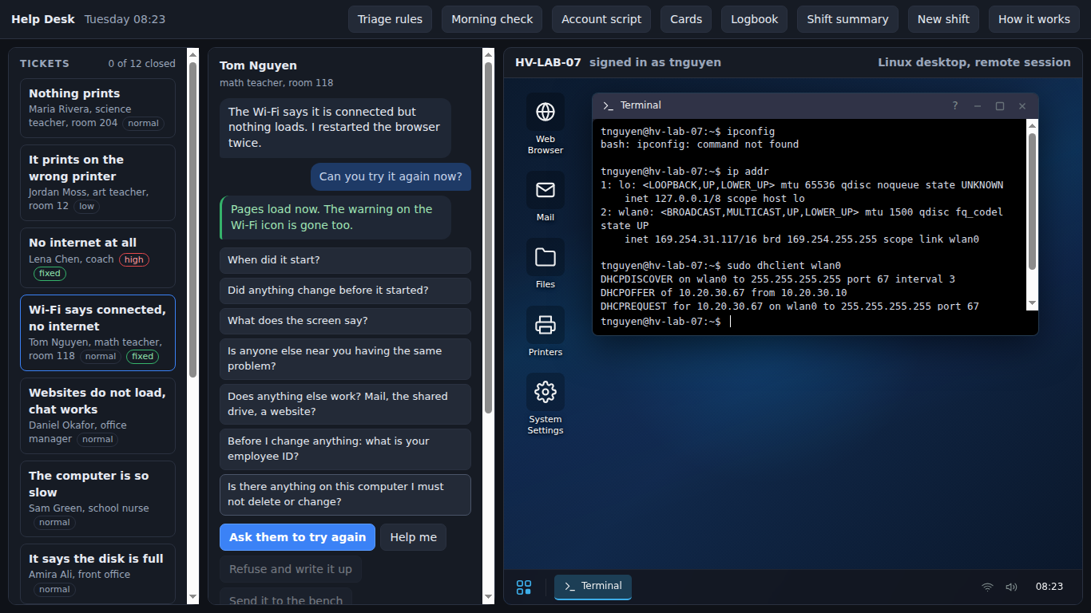Open the 'It prints on the wrong printer' ticket

[97, 183]
